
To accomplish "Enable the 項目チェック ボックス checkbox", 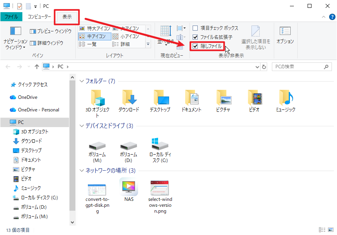I will 195,28.
